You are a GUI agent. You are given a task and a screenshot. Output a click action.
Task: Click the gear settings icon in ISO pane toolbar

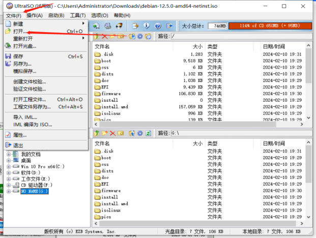tap(139, 36)
